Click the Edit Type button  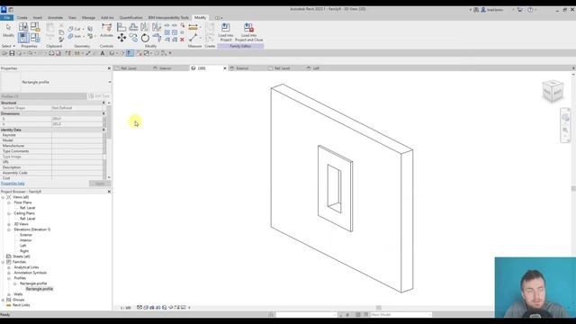tap(99, 96)
